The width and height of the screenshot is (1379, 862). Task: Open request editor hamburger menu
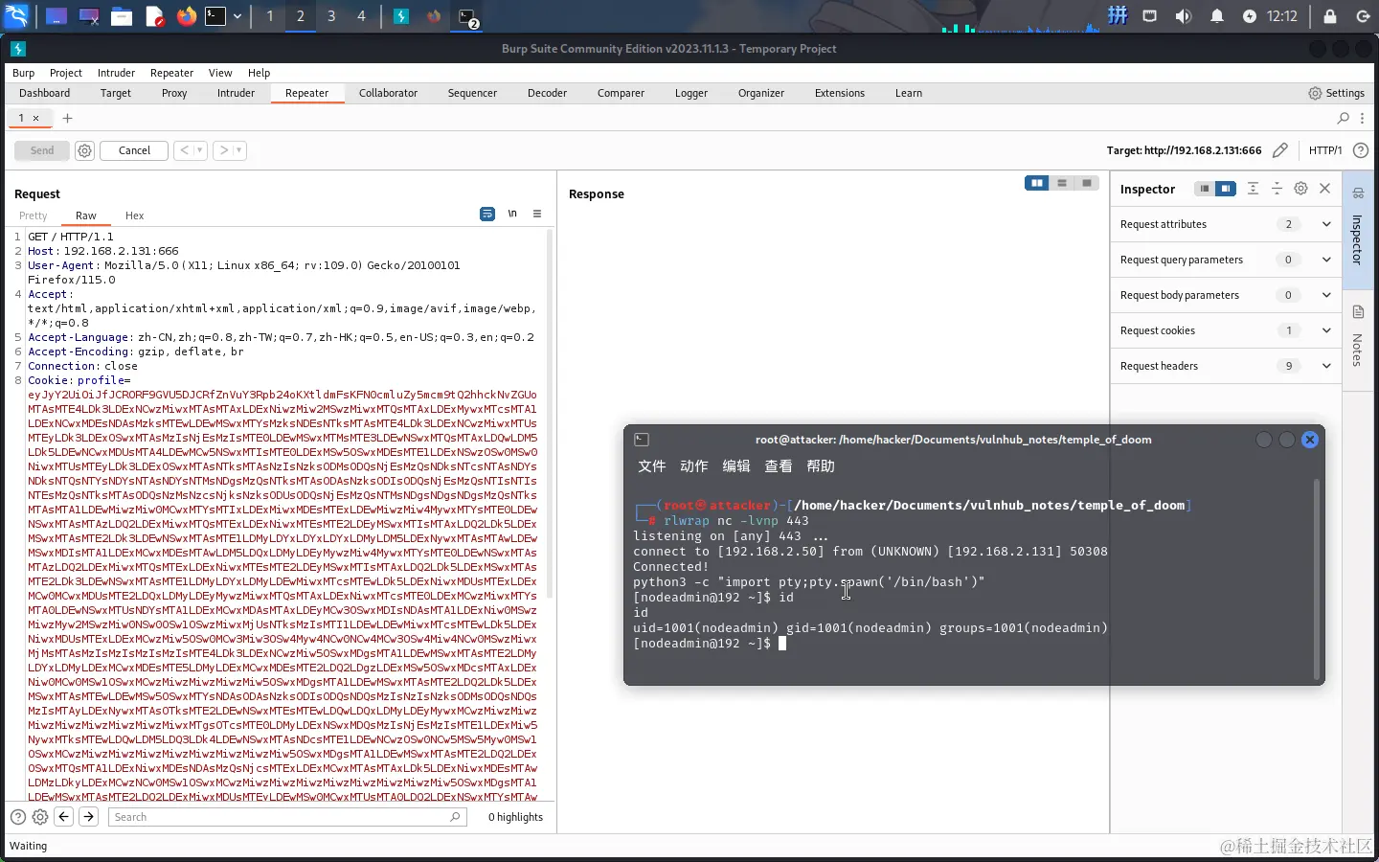[x=537, y=214]
